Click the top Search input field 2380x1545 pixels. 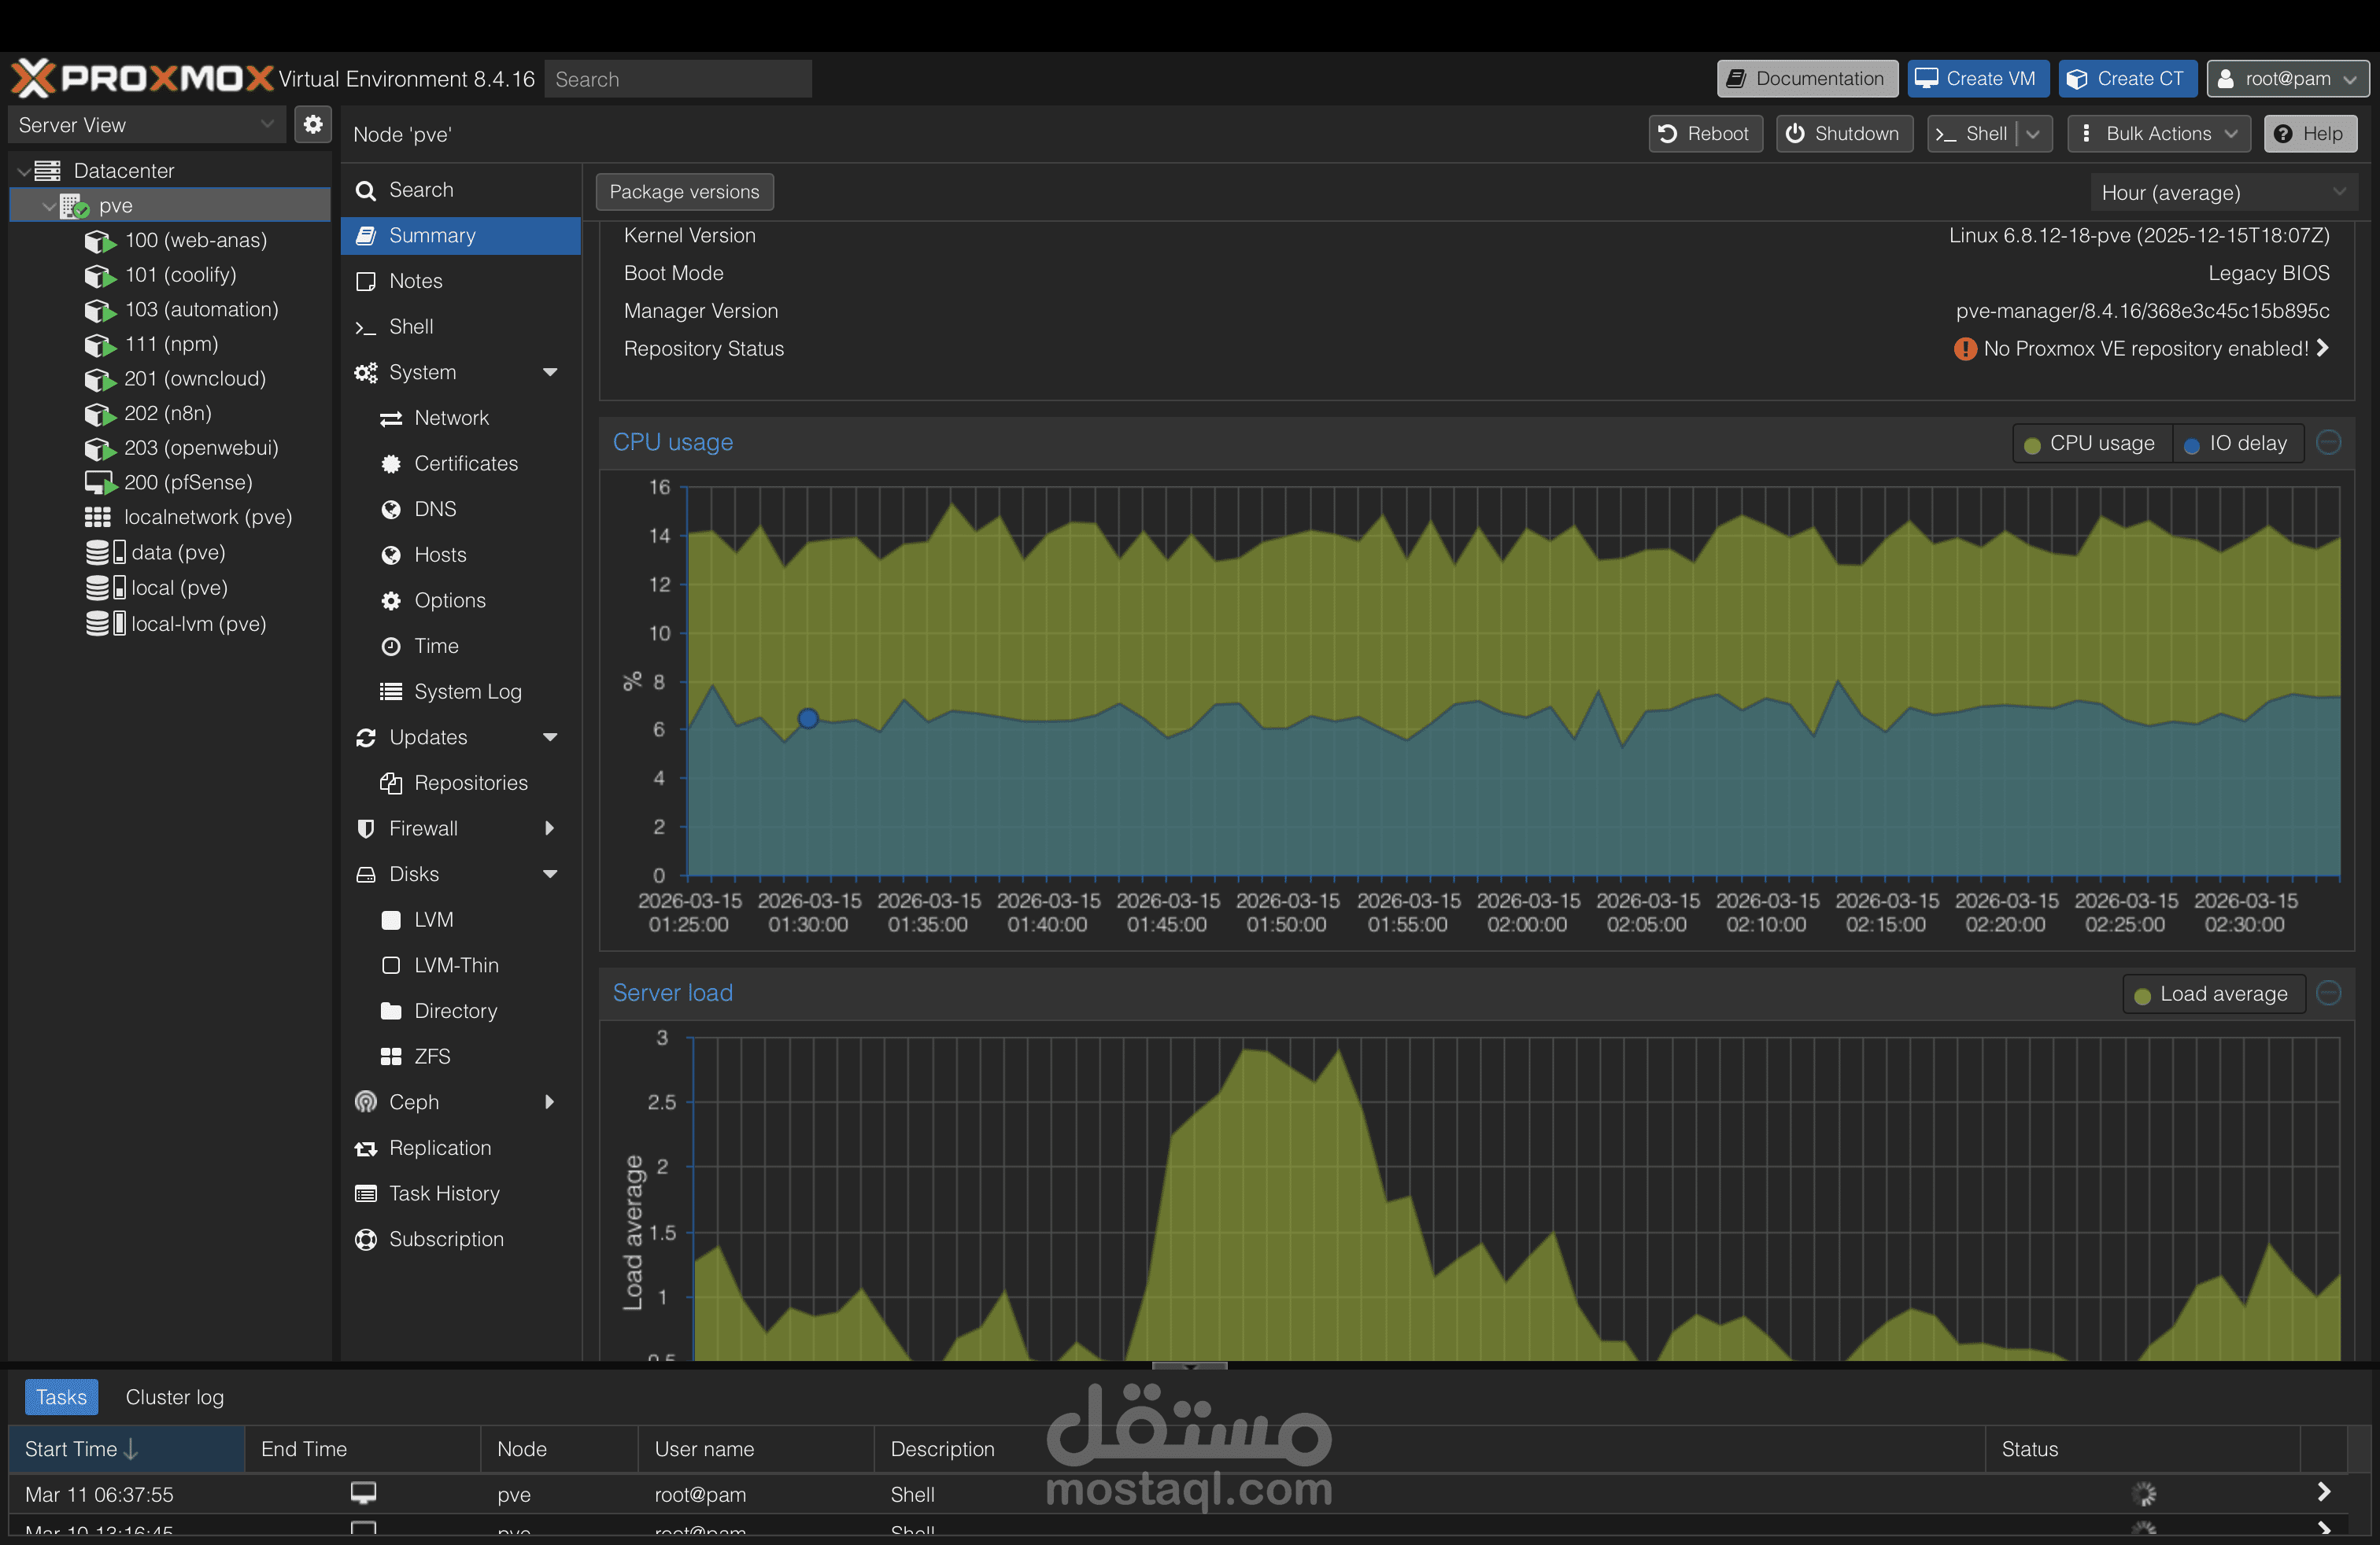click(x=678, y=79)
